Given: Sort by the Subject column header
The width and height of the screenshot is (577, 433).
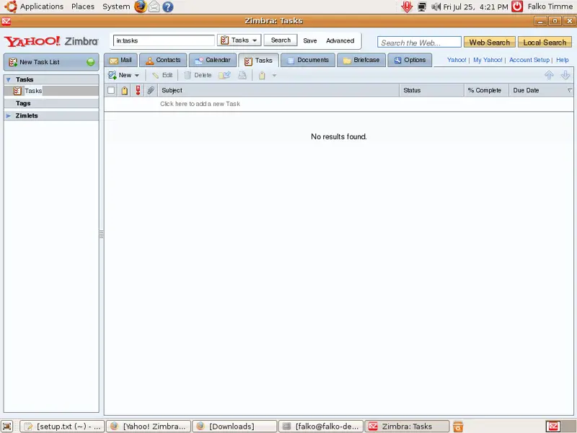Looking at the screenshot, I should coord(278,90).
